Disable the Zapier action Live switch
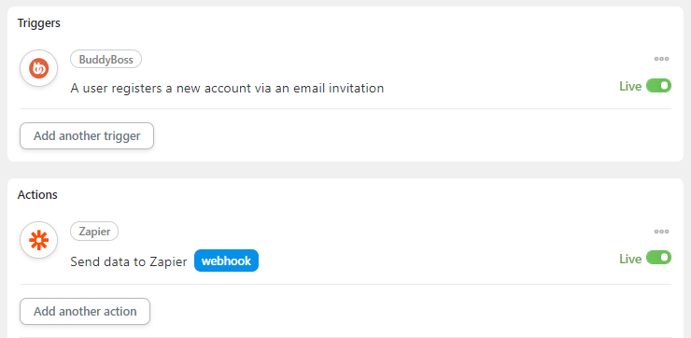Screen dimensions: 691x338 coord(658,258)
